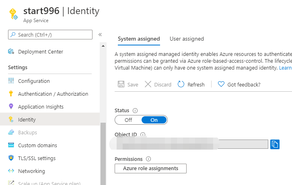Switch to the User assigned tab
The image size is (292, 185).
point(187,39)
